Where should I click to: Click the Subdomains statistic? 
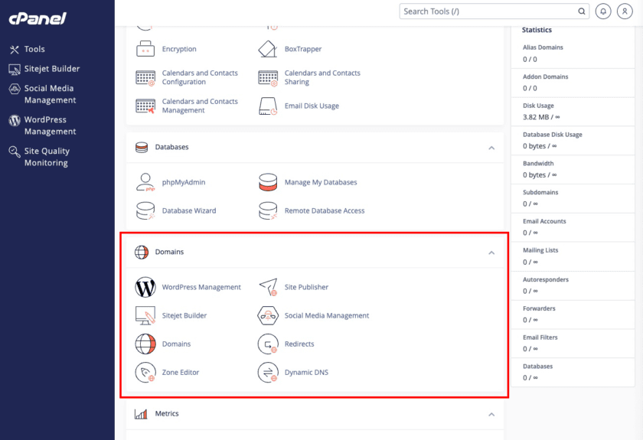(x=573, y=198)
